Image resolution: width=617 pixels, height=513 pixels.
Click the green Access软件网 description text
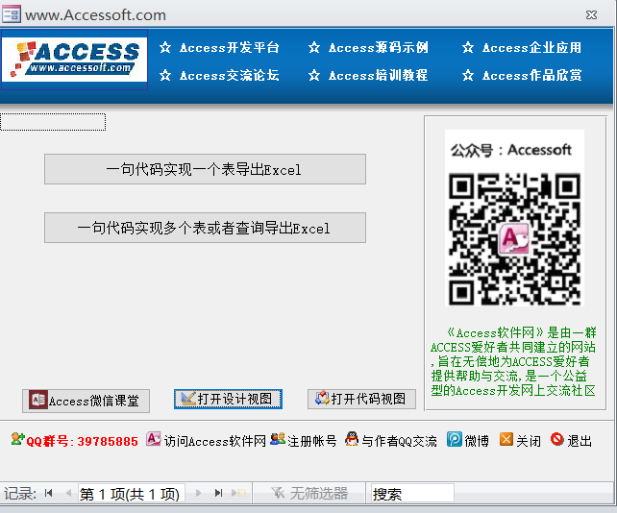coord(513,361)
